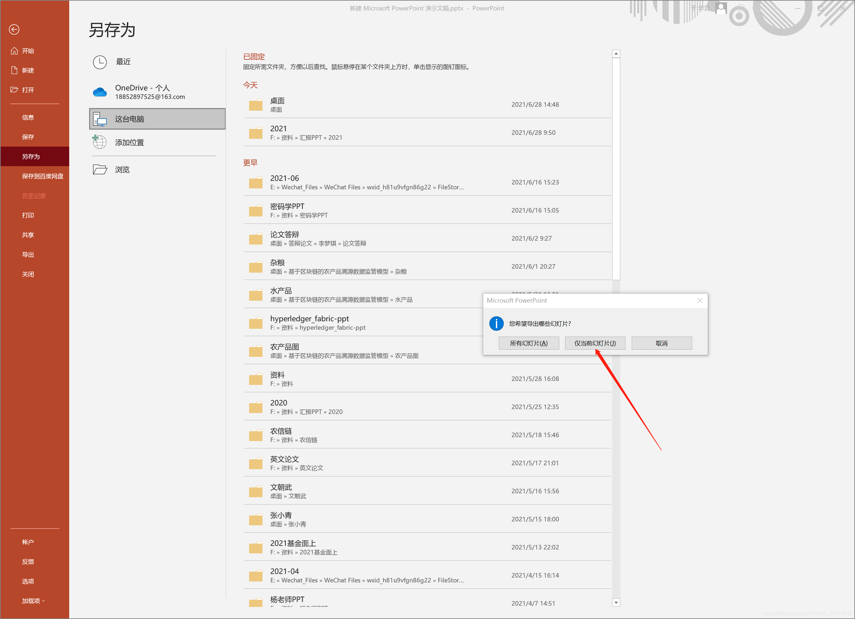
Task: Open PowerPoint 选项
Action: click(35, 581)
